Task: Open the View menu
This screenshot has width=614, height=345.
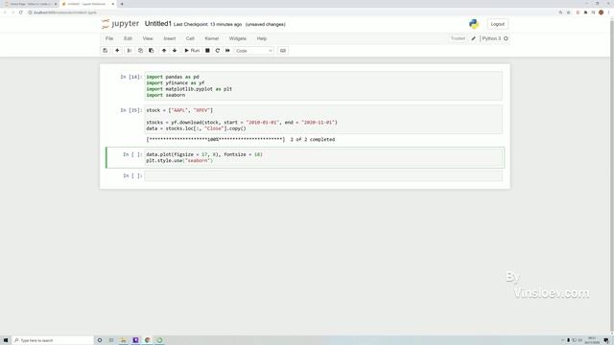Action: (148, 38)
